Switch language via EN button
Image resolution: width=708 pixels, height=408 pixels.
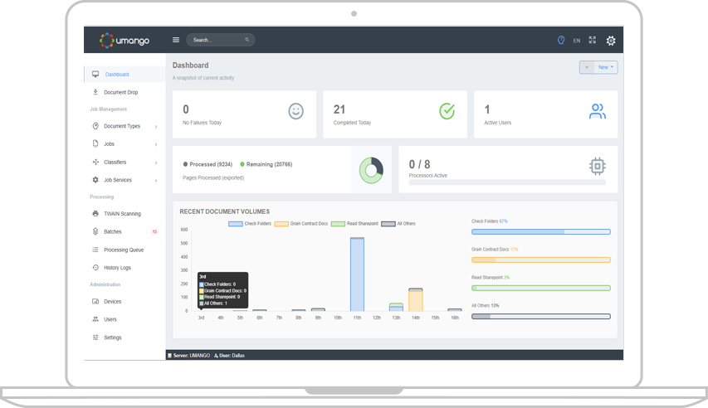coord(577,41)
